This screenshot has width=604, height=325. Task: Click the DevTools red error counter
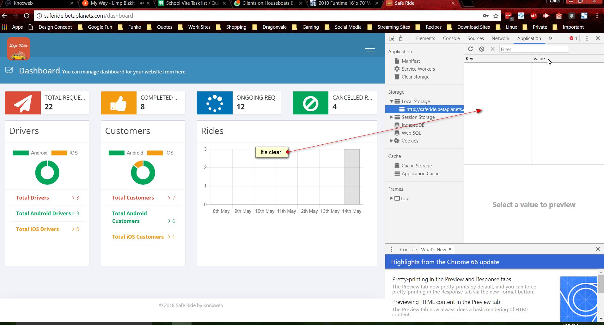pyautogui.click(x=573, y=38)
